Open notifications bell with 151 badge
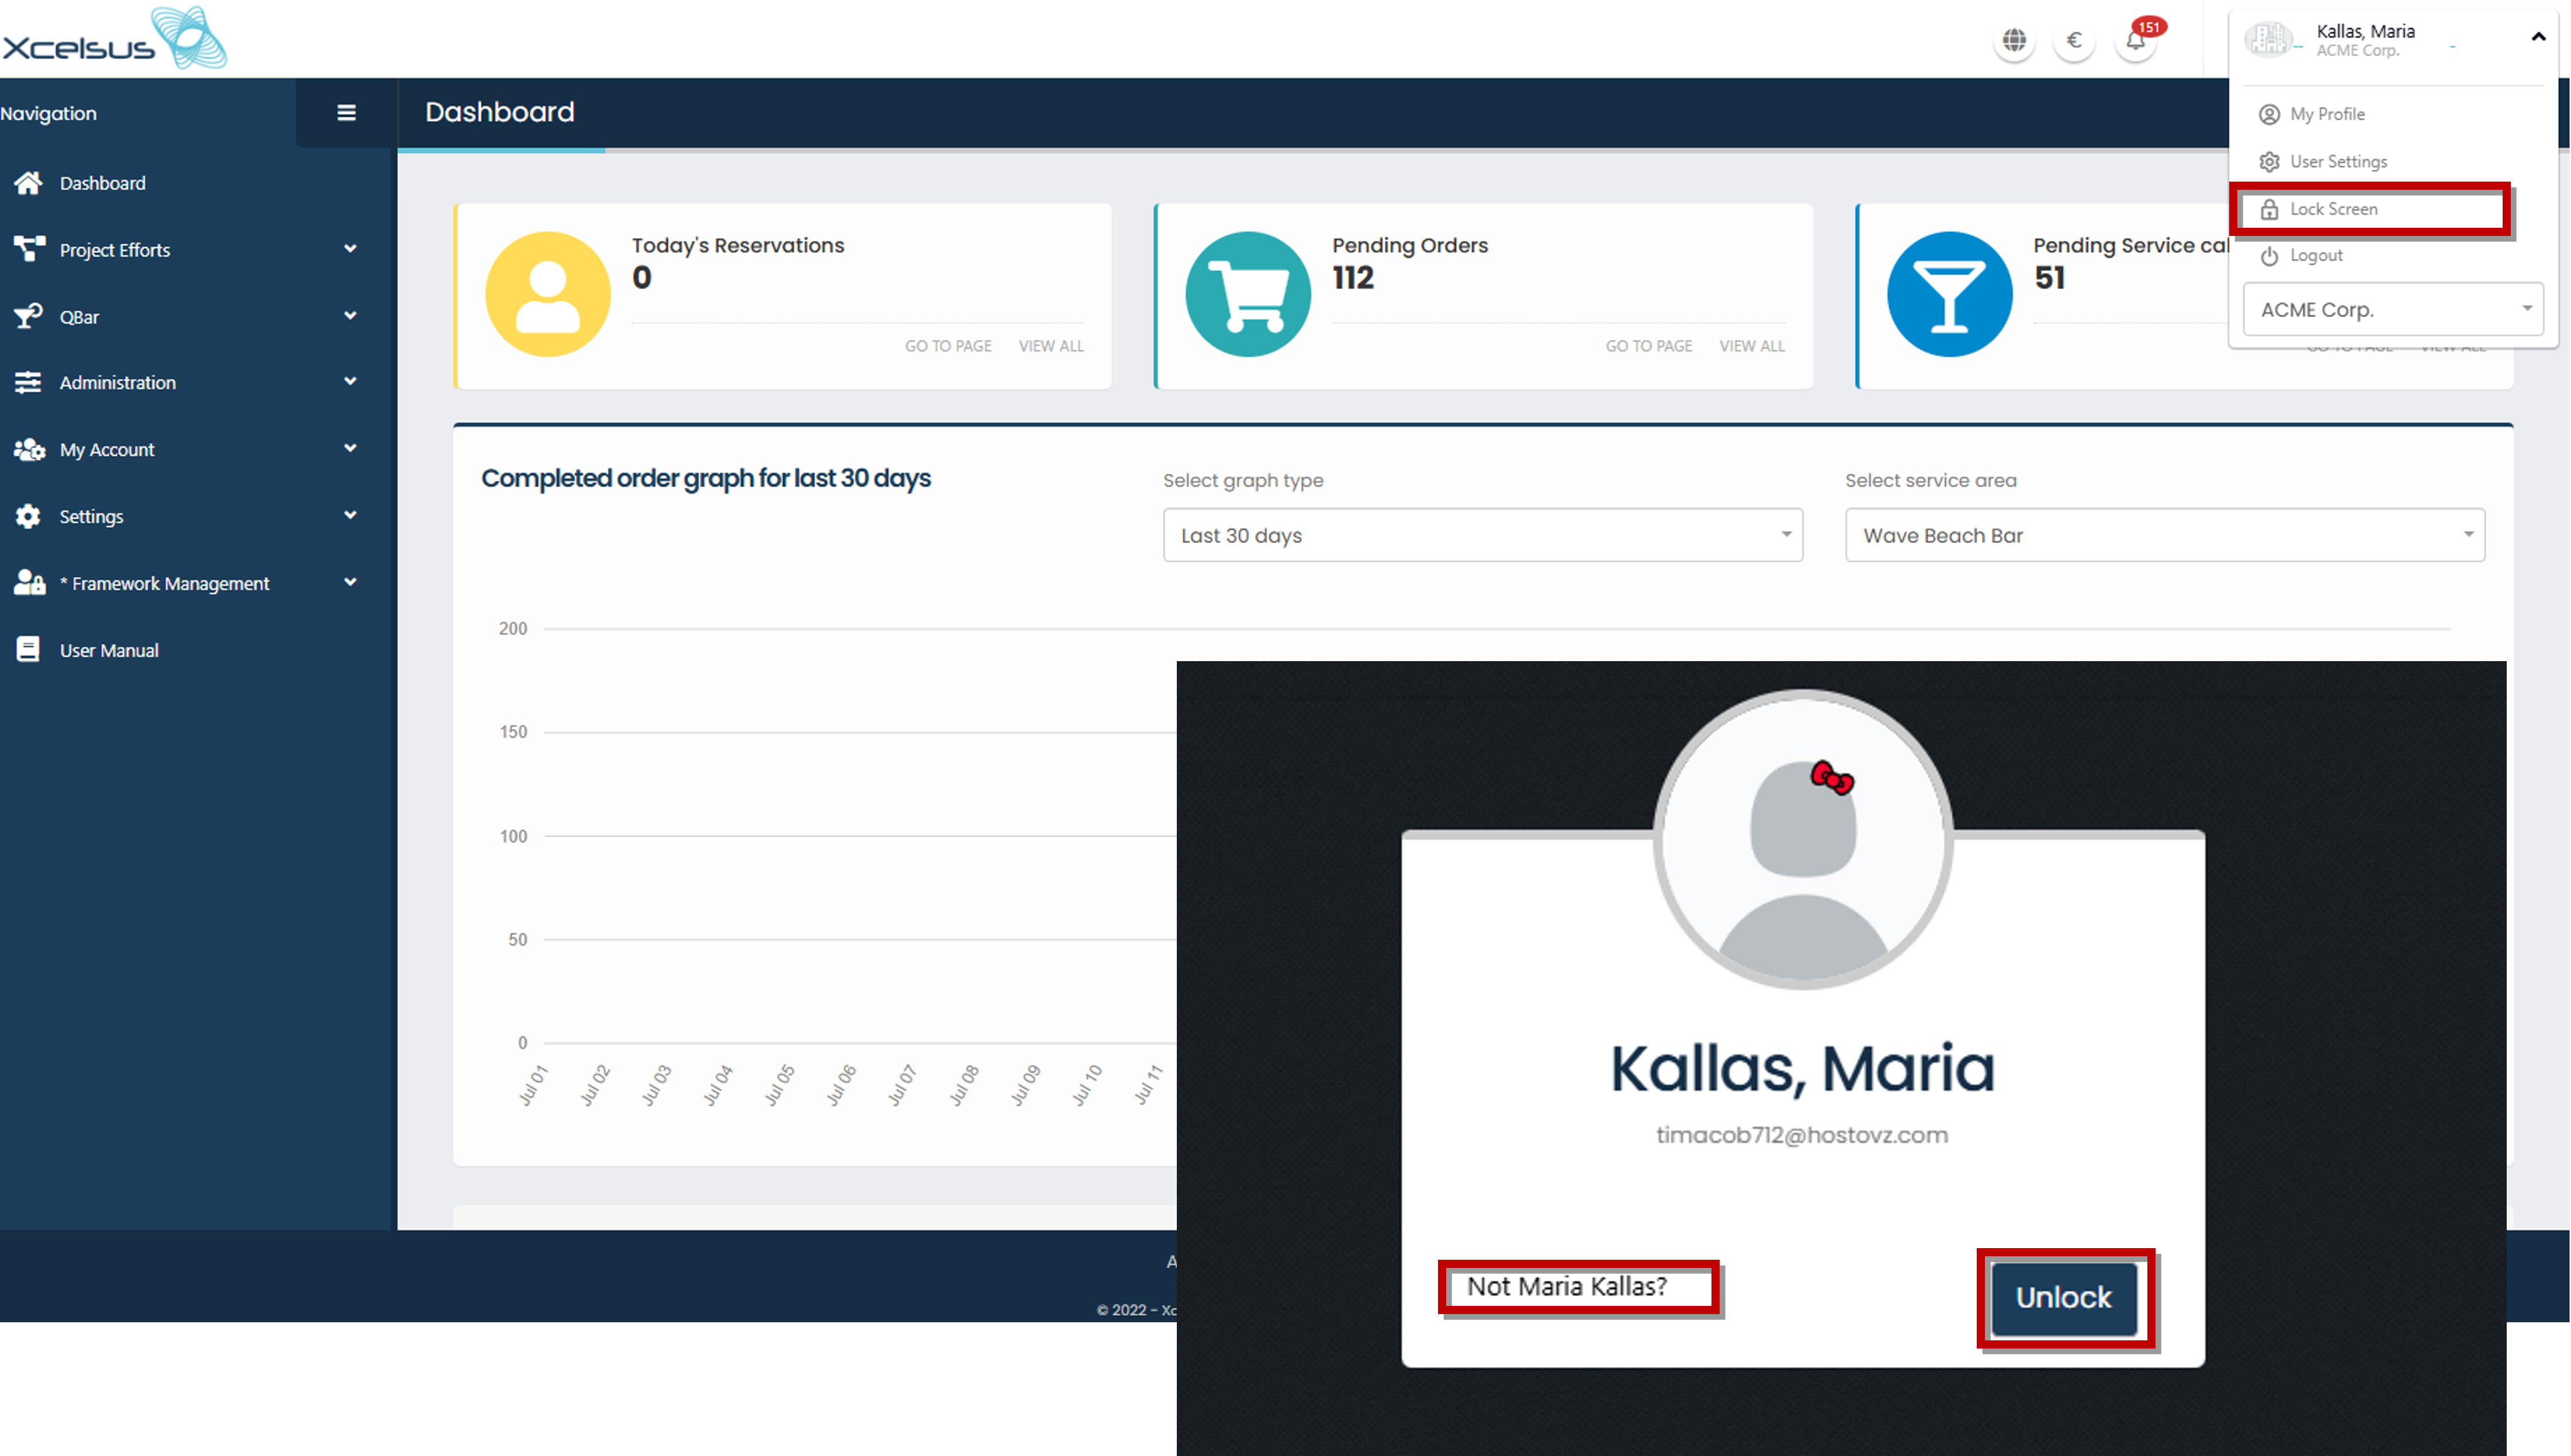Viewport: 2571px width, 1456px height. click(2135, 41)
